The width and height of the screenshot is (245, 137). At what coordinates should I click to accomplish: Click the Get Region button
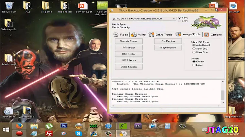pos(168,41)
